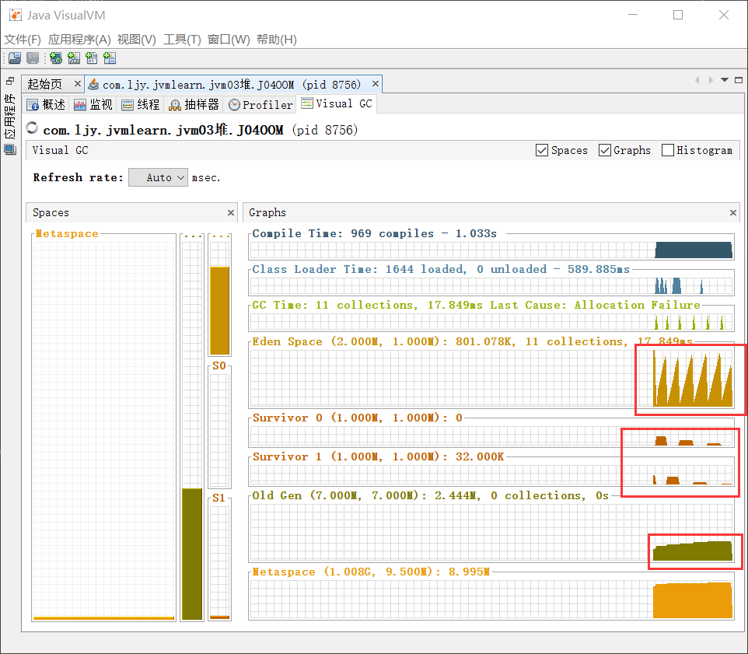Click the Load (open file) toolbar icon
Viewport: 748px width, 654px height.
[x=15, y=58]
